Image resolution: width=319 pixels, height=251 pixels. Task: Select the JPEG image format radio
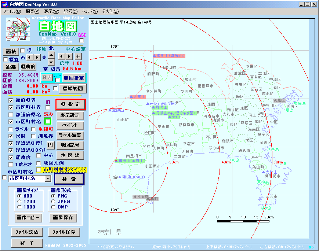[x=54, y=201]
